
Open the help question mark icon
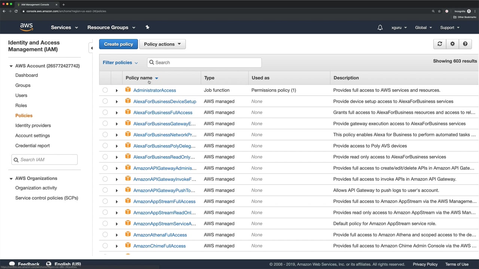point(465,44)
